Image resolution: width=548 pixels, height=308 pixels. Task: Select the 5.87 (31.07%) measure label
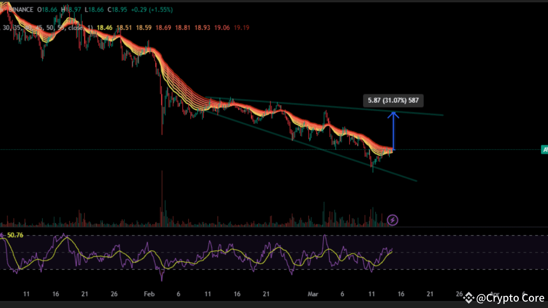pyautogui.click(x=393, y=100)
